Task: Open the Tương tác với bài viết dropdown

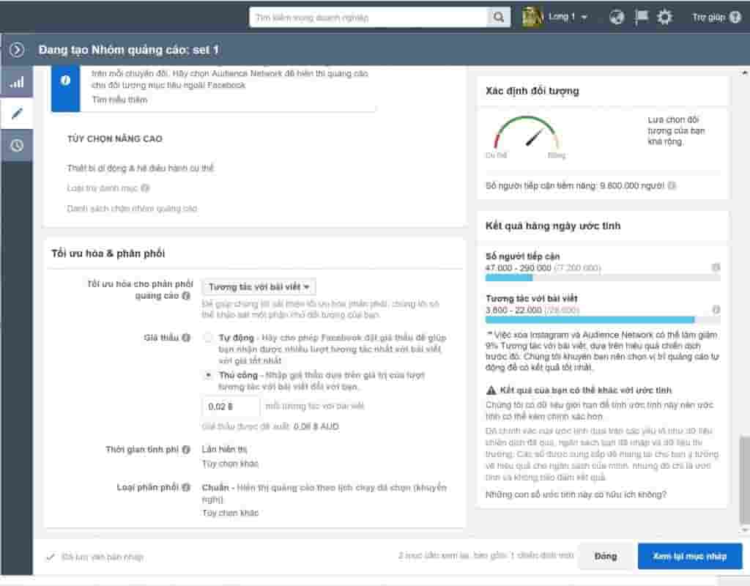Action: [x=259, y=287]
